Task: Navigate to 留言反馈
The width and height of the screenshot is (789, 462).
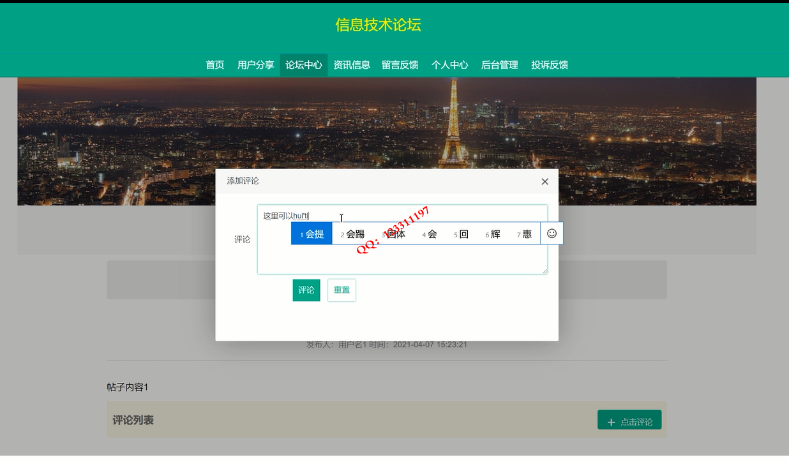Action: (x=400, y=65)
